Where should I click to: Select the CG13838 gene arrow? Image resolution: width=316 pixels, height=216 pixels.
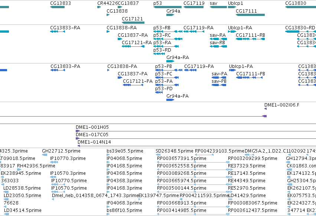(x=108, y=15)
